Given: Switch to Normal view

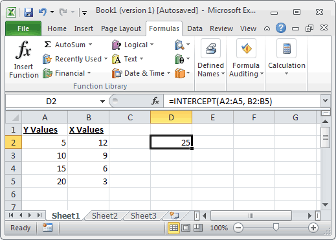Looking at the screenshot, I should click(174, 228).
